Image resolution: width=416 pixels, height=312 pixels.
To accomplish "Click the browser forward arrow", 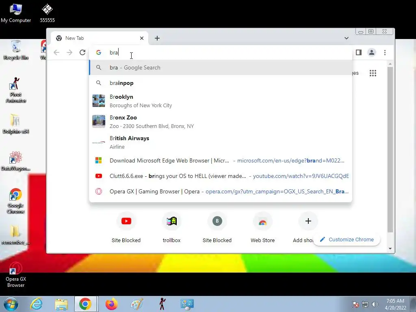I will click(x=69, y=52).
